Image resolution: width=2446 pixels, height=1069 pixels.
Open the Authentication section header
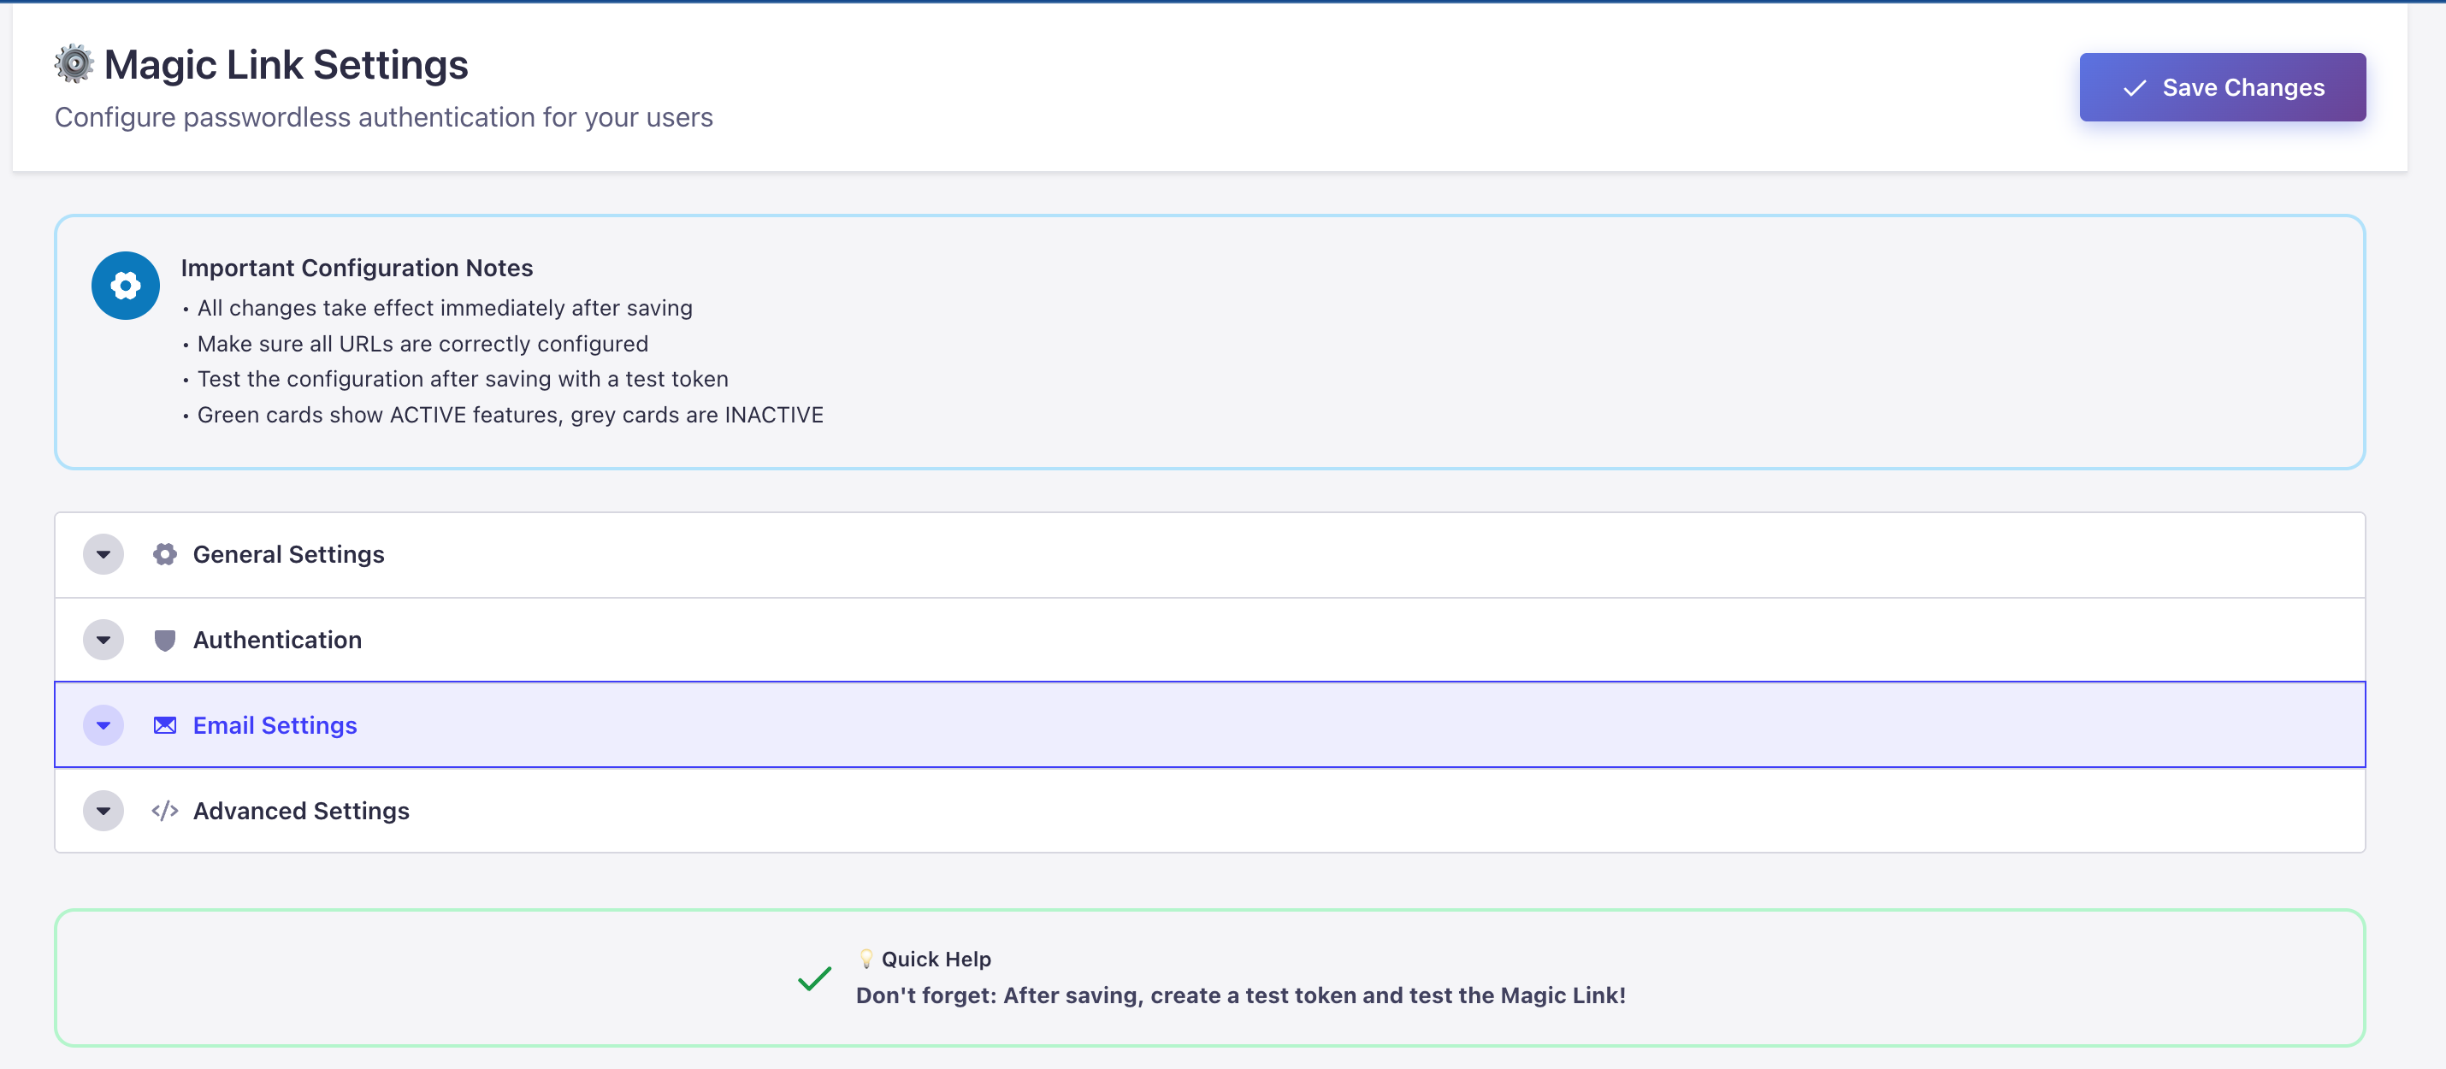tap(277, 640)
